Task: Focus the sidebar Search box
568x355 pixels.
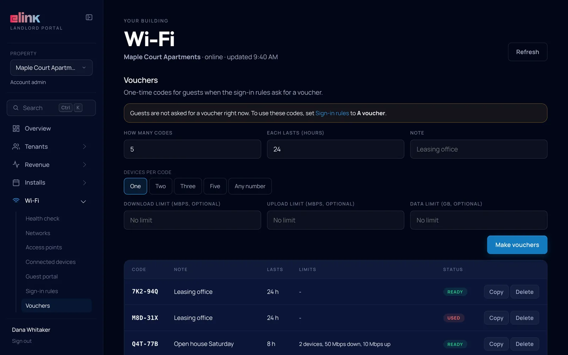Action: tap(51, 108)
